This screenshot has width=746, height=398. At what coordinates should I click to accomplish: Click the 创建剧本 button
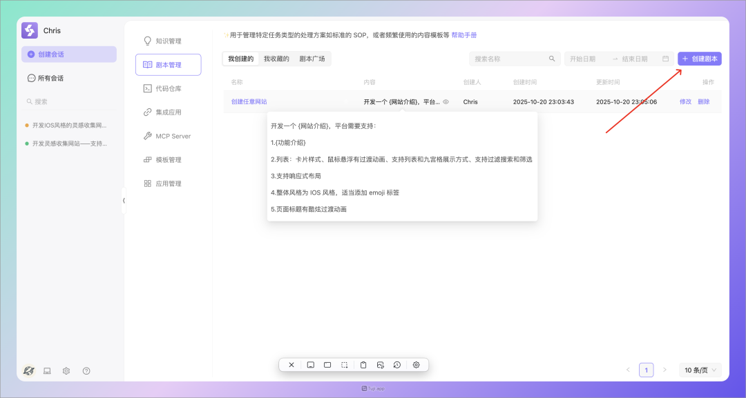pos(699,59)
